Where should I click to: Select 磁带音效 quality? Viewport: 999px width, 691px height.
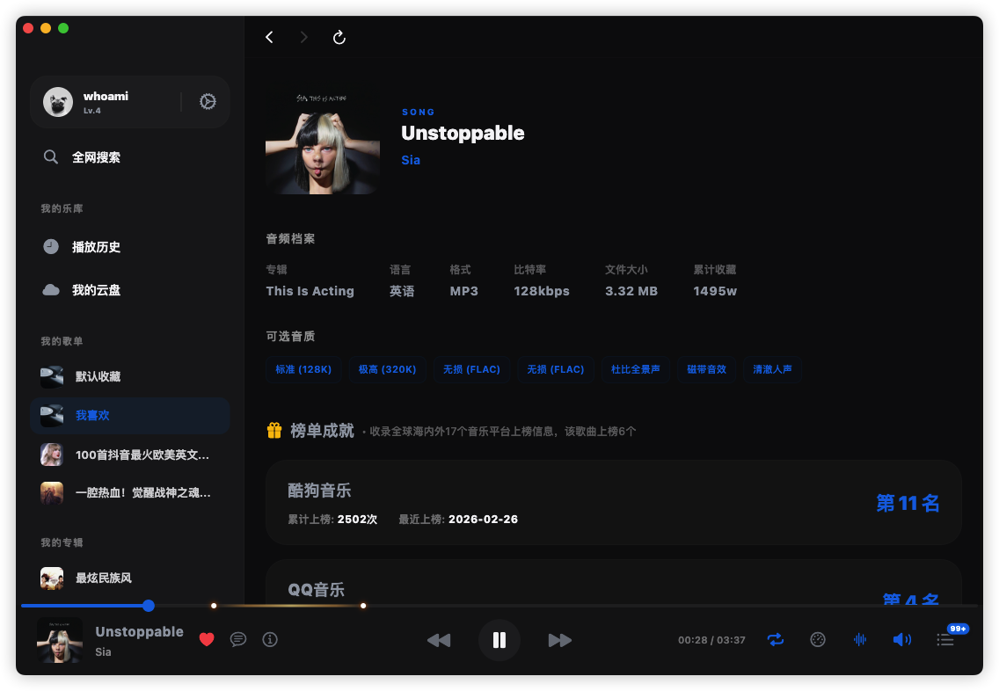pyautogui.click(x=706, y=369)
